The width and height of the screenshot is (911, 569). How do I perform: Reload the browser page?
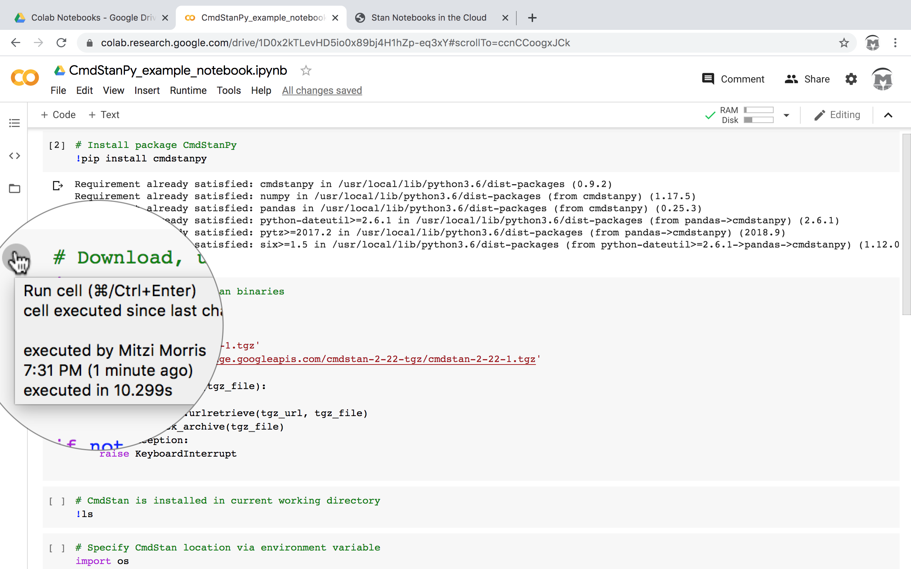click(61, 43)
